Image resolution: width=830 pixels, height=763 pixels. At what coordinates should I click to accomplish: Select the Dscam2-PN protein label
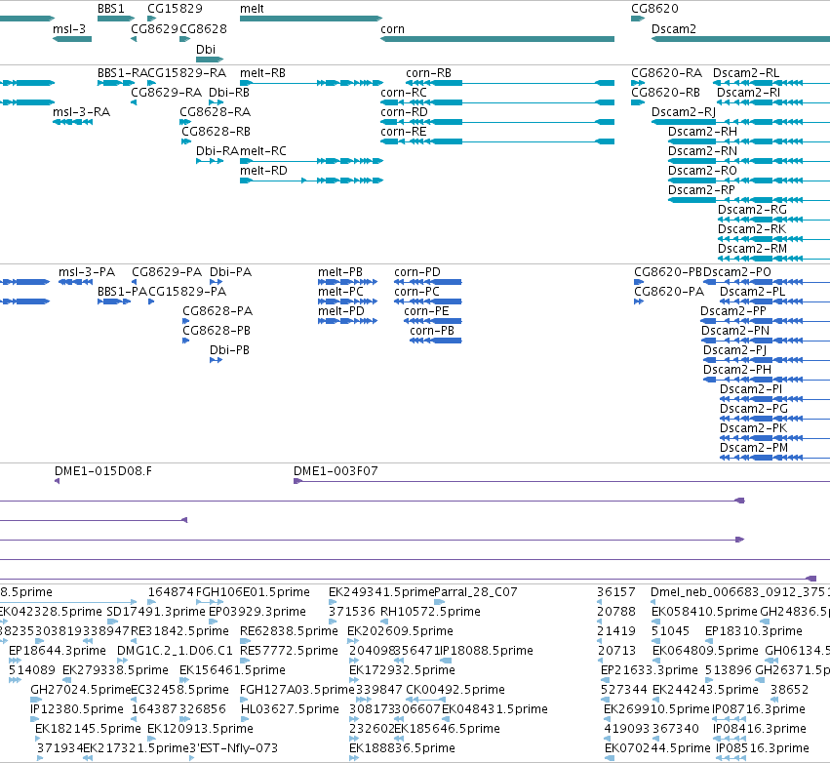pyautogui.click(x=735, y=331)
